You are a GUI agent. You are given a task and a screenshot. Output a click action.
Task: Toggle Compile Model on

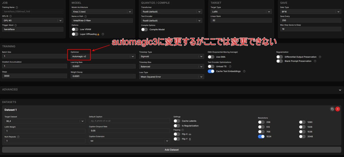pyautogui.click(x=144, y=29)
